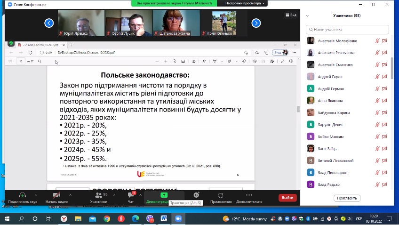Select participant Анастасія Смиченко

tap(347, 64)
